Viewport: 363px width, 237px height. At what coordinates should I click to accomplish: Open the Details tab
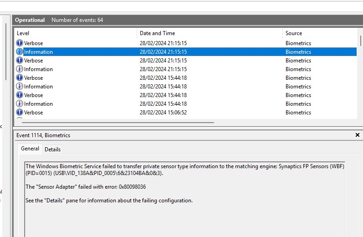[52, 149]
